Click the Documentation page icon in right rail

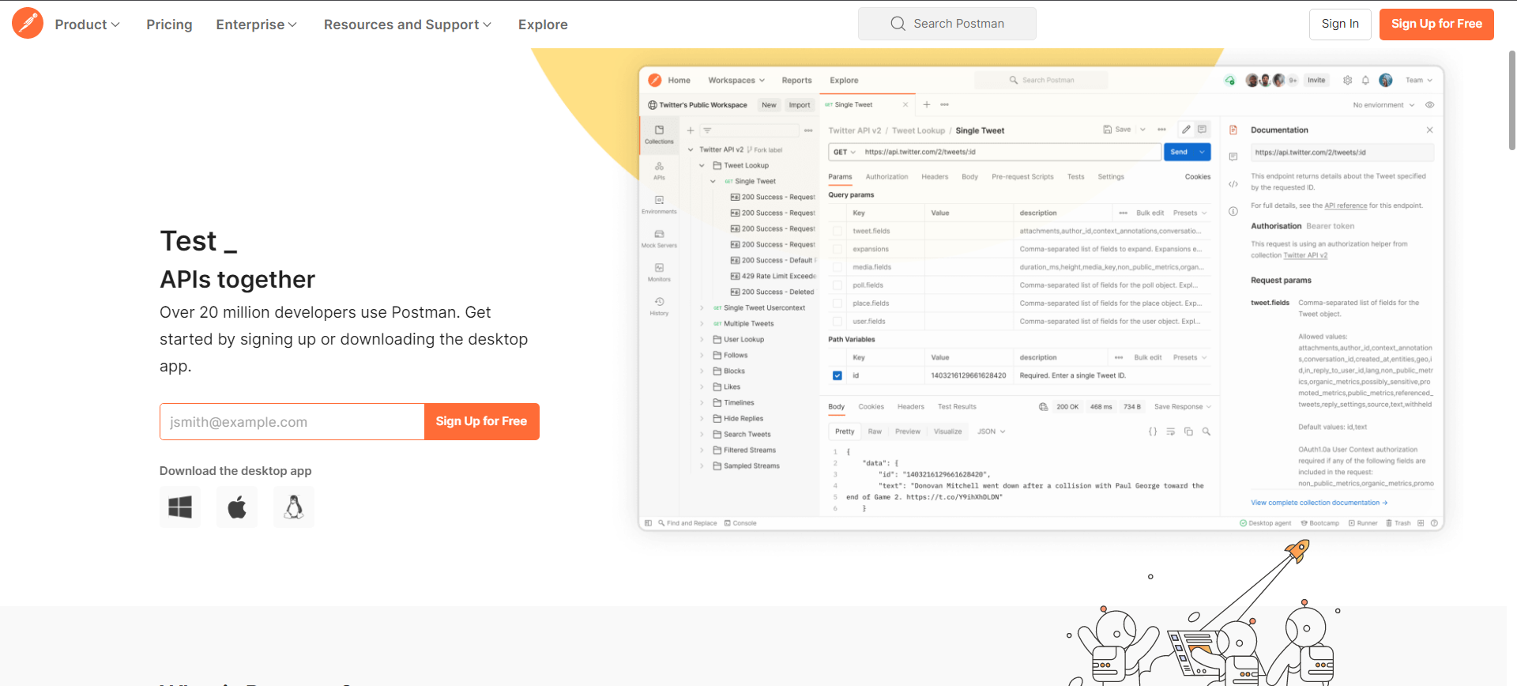click(x=1233, y=130)
